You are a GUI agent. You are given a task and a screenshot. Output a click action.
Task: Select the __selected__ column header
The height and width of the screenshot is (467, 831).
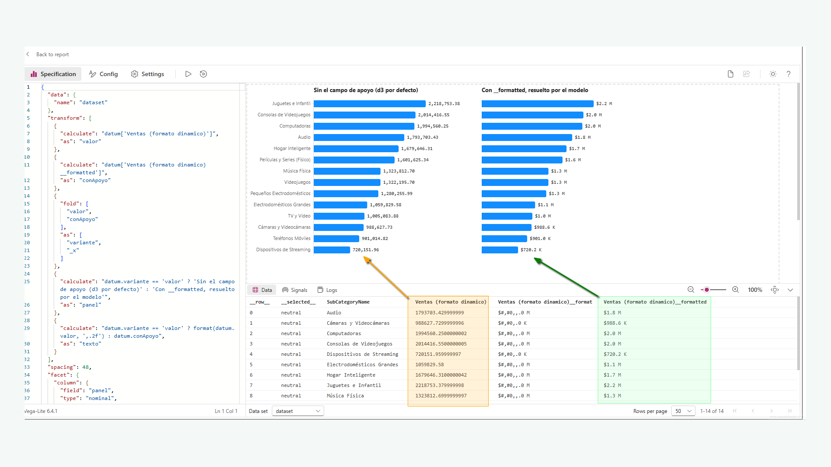point(298,302)
